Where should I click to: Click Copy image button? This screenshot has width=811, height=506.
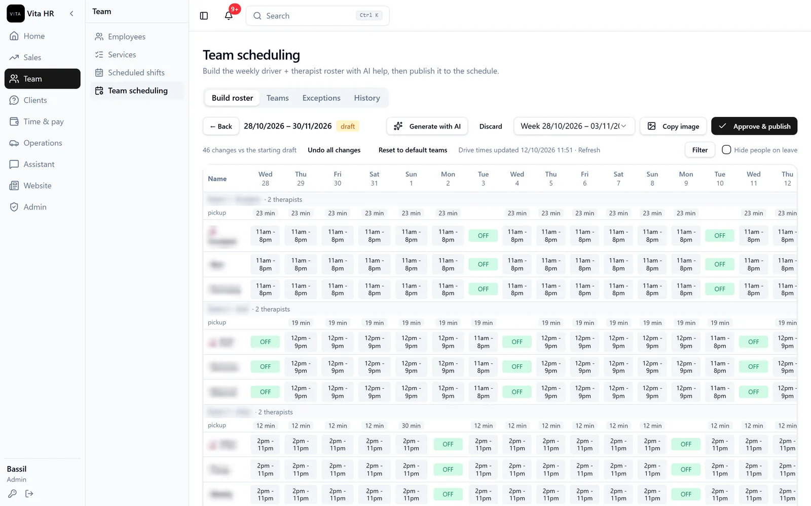pos(674,126)
